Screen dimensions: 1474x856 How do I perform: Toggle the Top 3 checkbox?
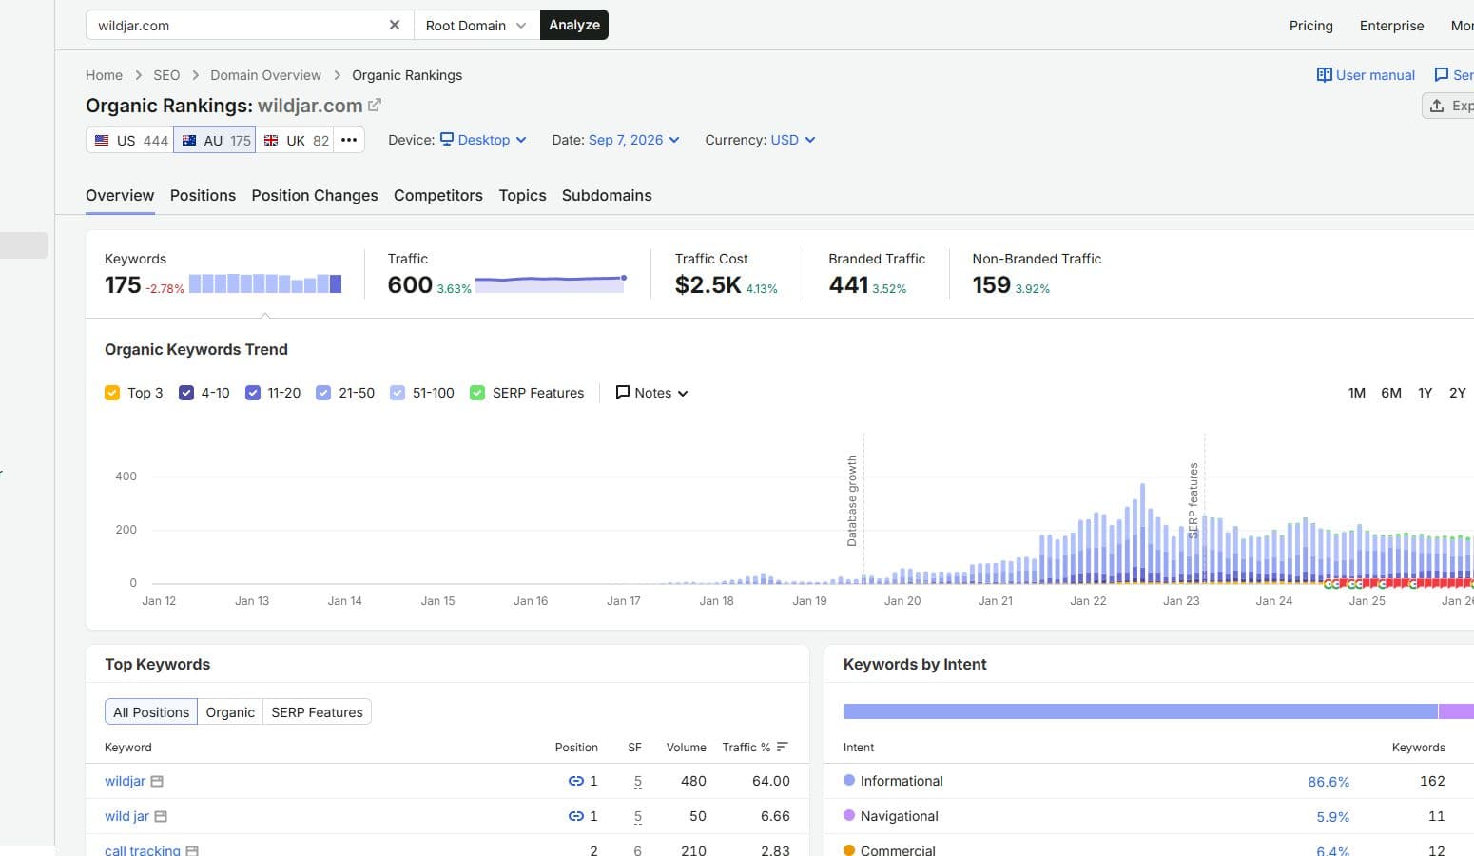[112, 393]
